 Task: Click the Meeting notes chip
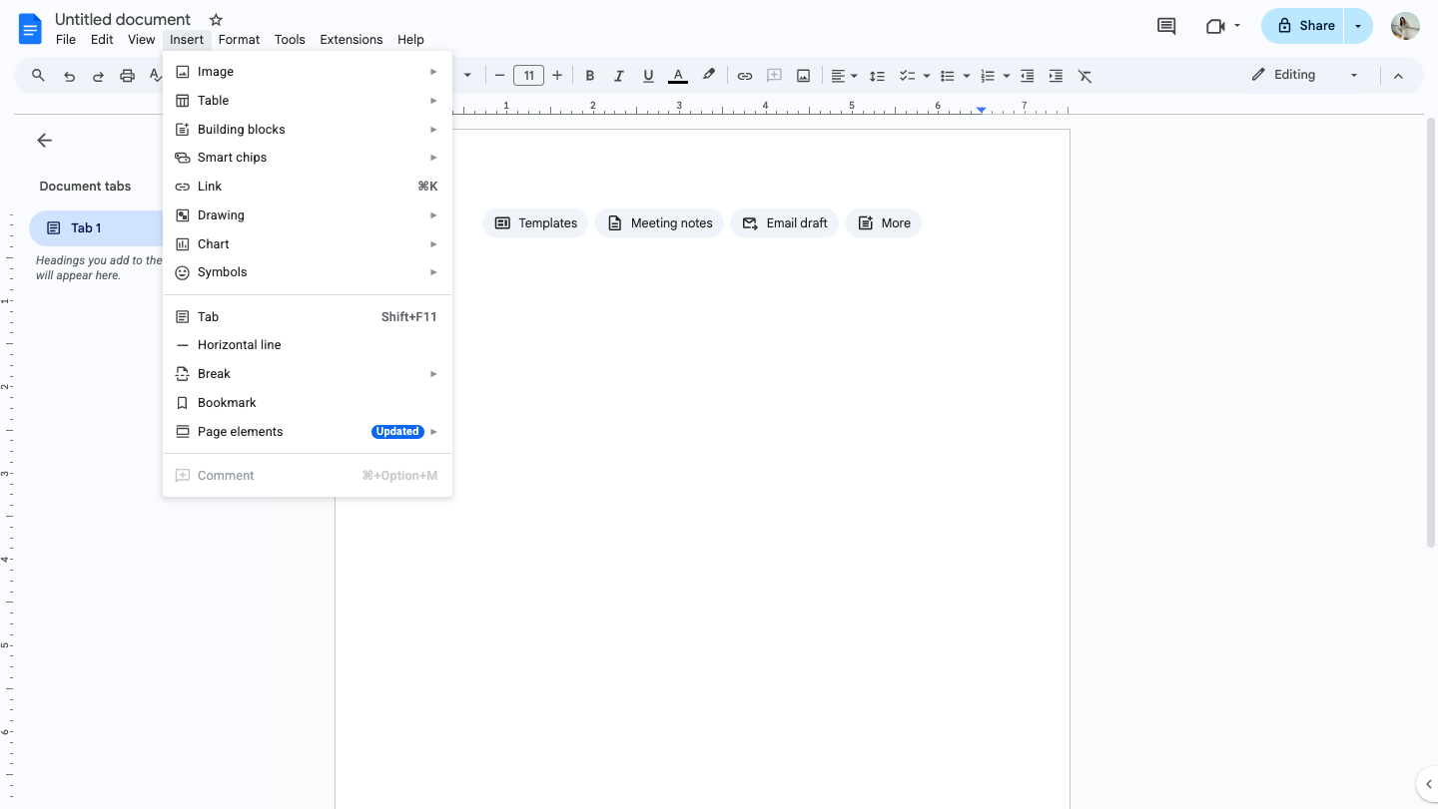(659, 223)
